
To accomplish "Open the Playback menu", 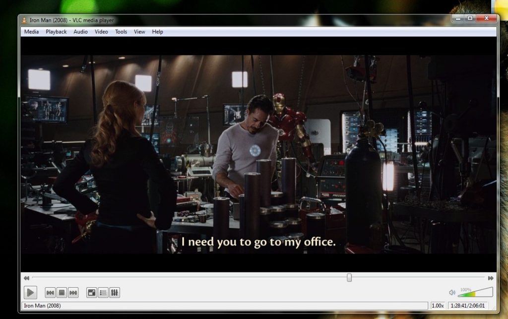I will coord(56,32).
